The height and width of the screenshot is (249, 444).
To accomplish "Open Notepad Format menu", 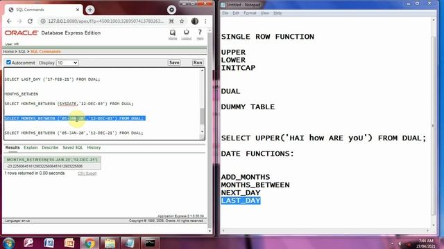I will (250, 13).
